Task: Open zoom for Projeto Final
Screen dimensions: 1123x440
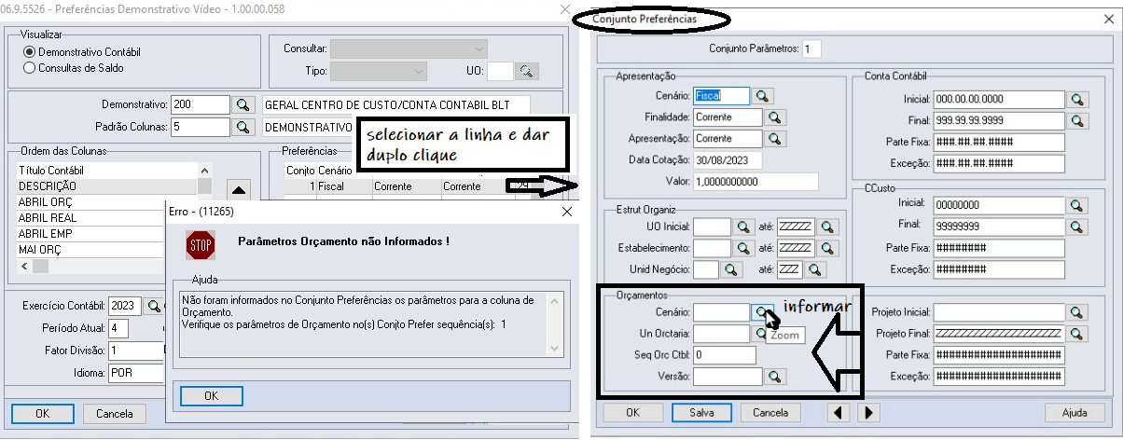Action: (1078, 334)
